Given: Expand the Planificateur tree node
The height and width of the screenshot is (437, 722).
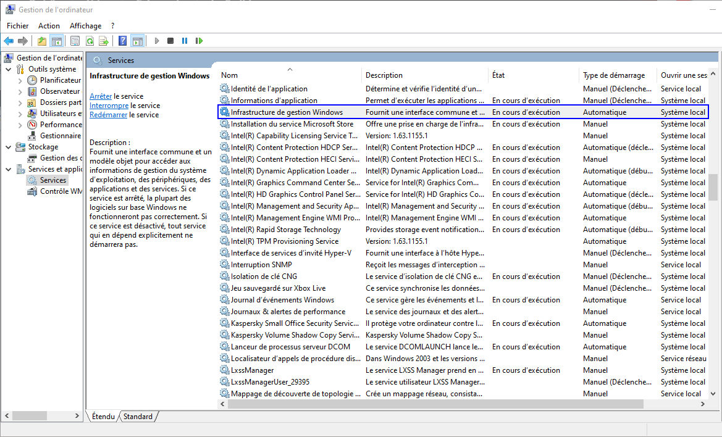Looking at the screenshot, I should [20, 80].
